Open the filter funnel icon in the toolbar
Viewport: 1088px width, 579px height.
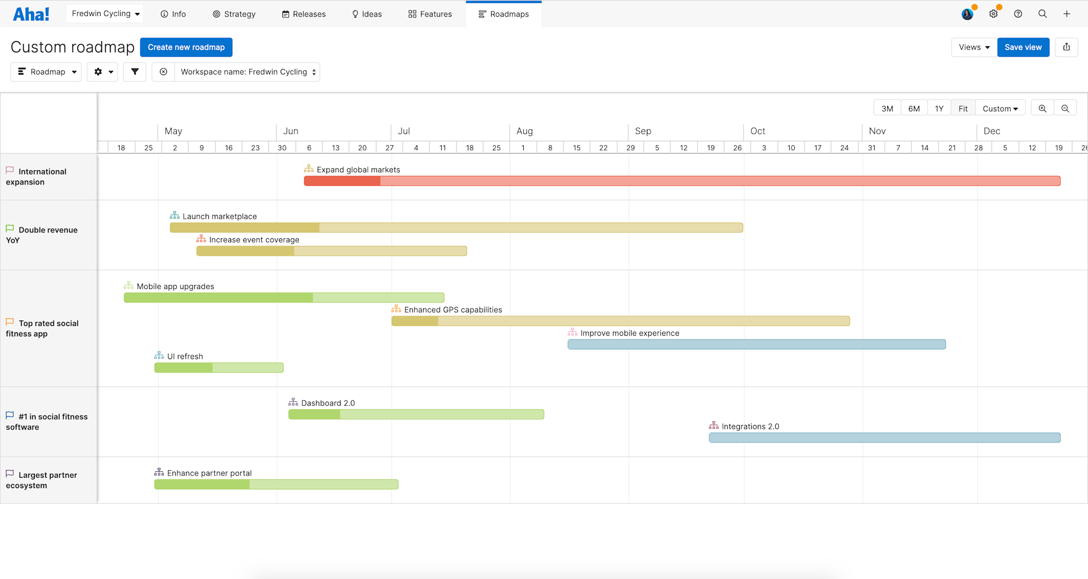pyautogui.click(x=134, y=71)
